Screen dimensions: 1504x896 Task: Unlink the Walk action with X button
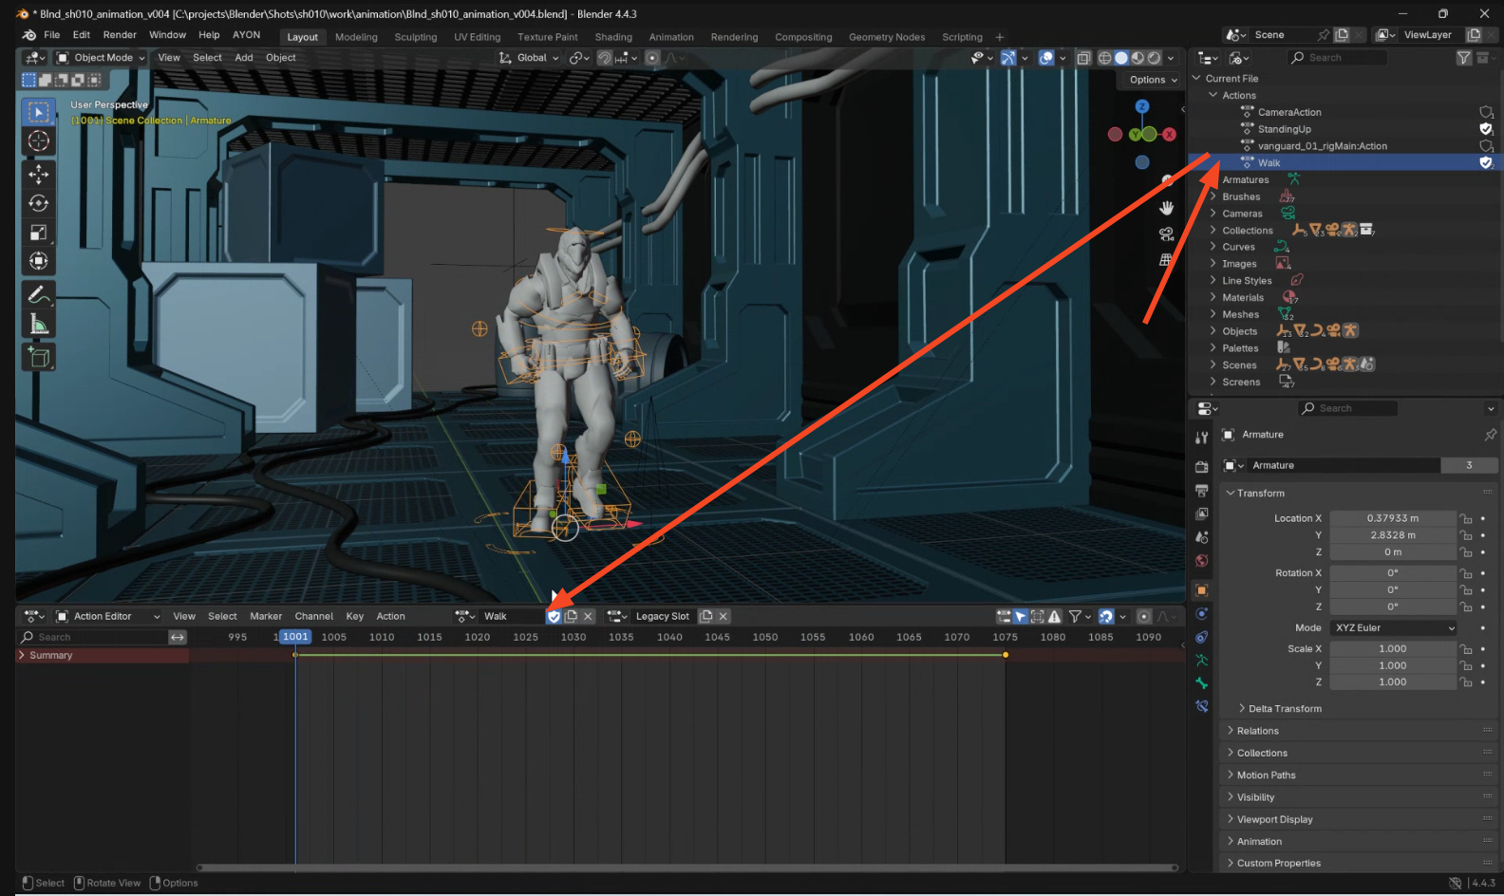(588, 616)
